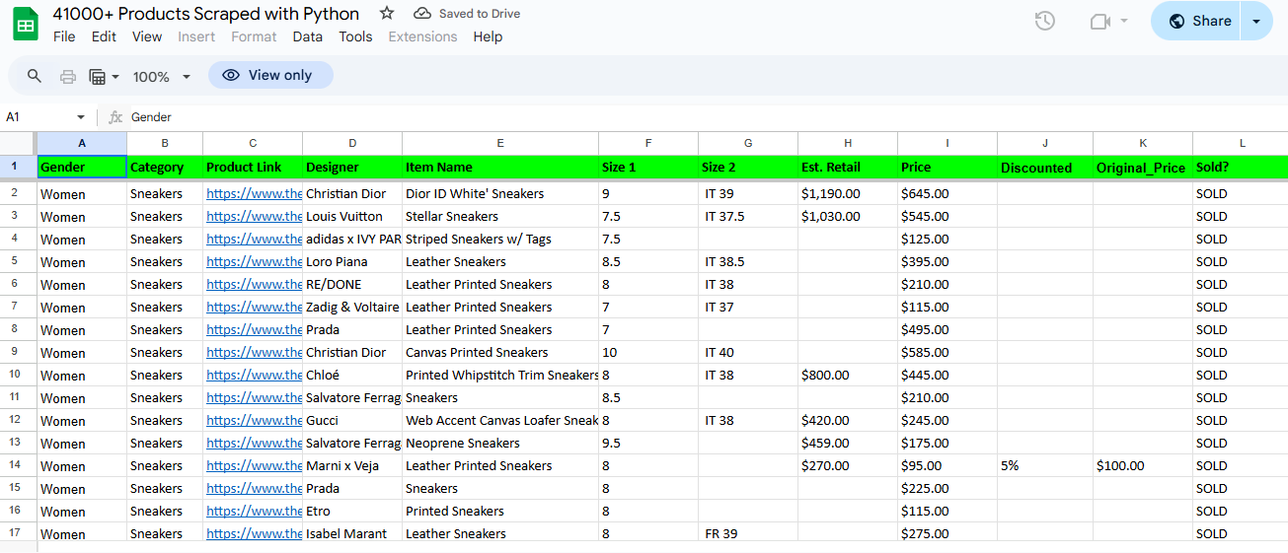Open the Edit menu
Image resolution: width=1288 pixels, height=553 pixels.
pos(104,36)
